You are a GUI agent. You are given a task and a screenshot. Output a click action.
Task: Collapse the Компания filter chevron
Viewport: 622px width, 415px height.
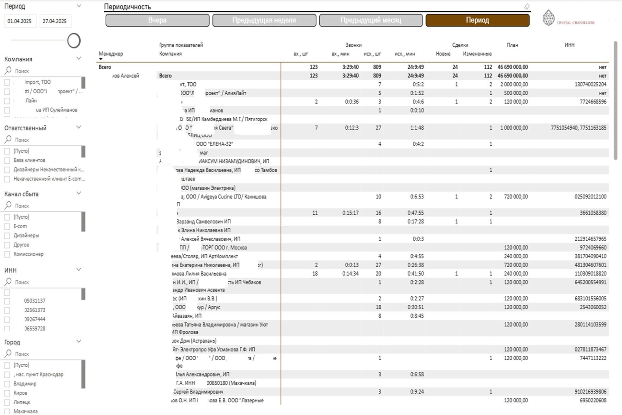(79, 58)
